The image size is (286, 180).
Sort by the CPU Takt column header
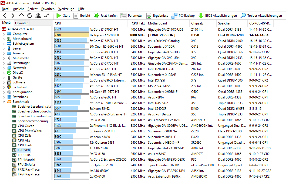136,23
